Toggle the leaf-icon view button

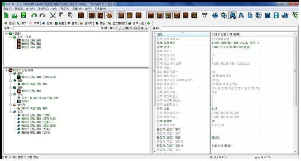(x=109, y=15)
